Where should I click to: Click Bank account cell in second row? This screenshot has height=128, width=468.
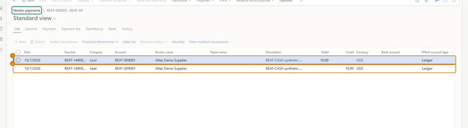point(400,69)
